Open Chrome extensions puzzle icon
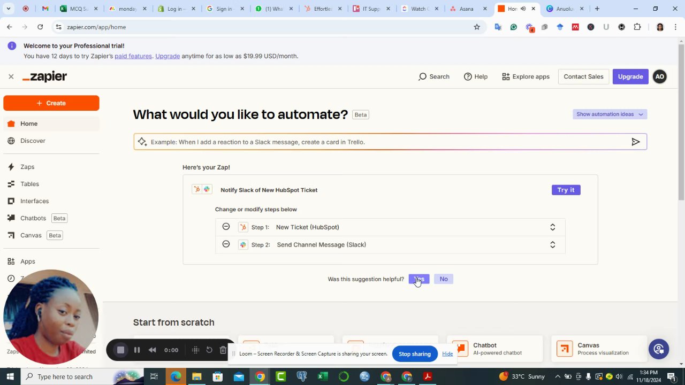This screenshot has width=685, height=385. tap(637, 27)
